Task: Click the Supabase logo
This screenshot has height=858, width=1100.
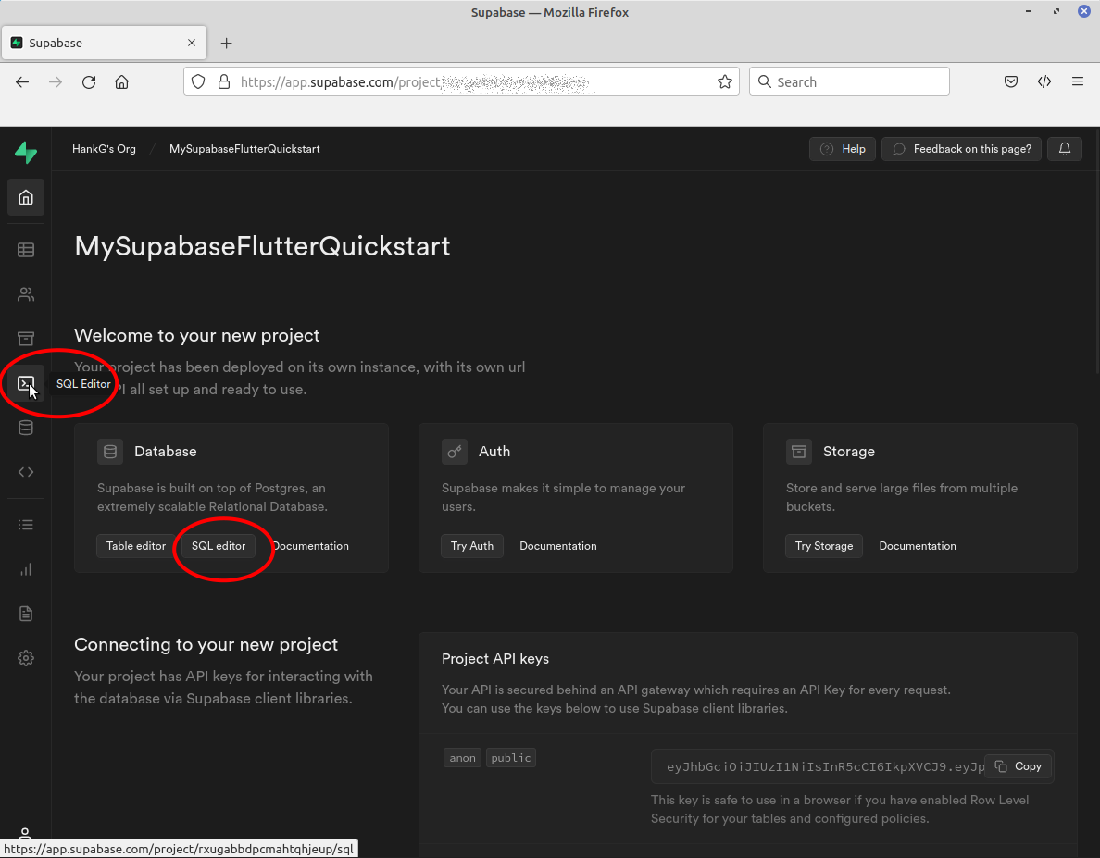Action: click(26, 153)
